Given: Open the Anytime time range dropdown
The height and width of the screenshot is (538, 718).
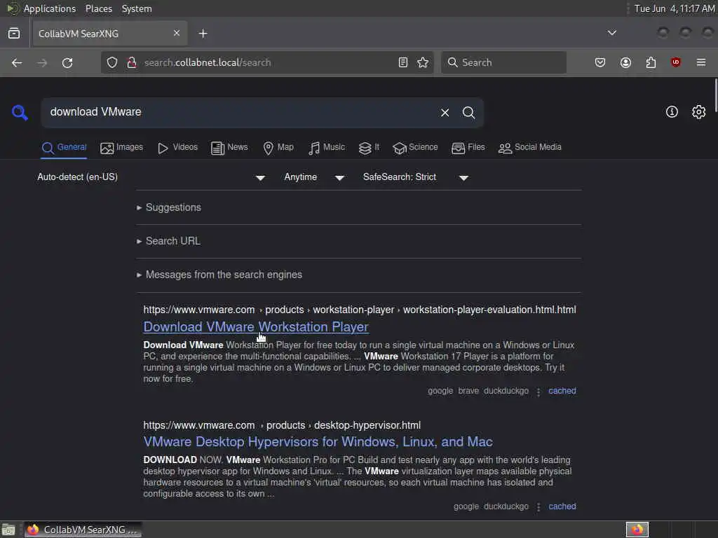Looking at the screenshot, I should pyautogui.click(x=314, y=177).
